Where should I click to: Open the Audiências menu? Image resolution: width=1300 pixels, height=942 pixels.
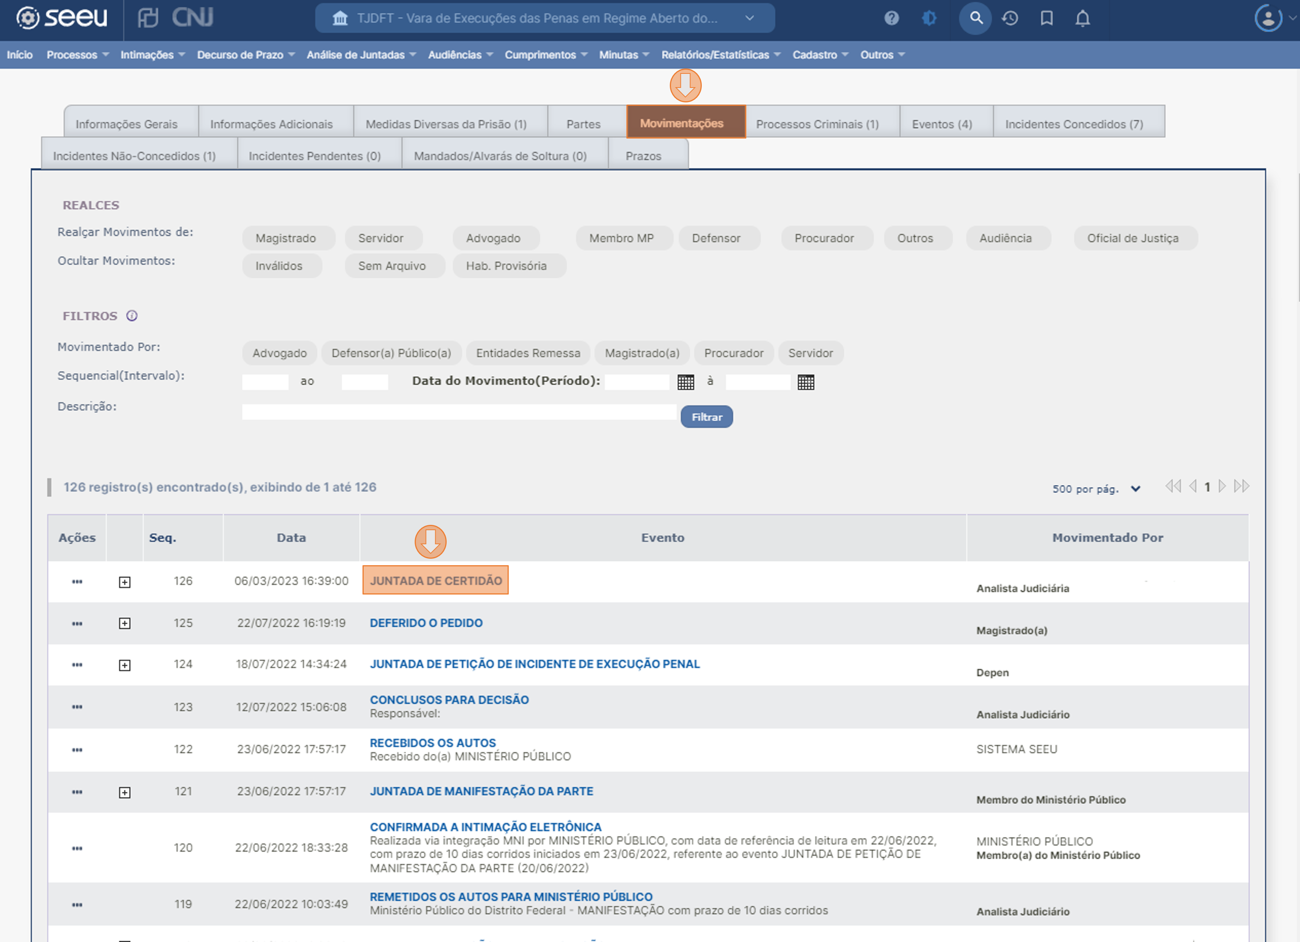460,54
